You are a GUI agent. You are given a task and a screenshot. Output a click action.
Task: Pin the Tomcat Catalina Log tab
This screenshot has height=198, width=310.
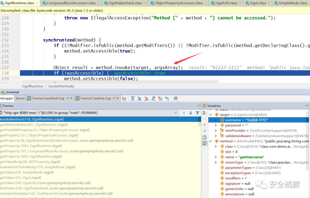[x=114, y=98]
